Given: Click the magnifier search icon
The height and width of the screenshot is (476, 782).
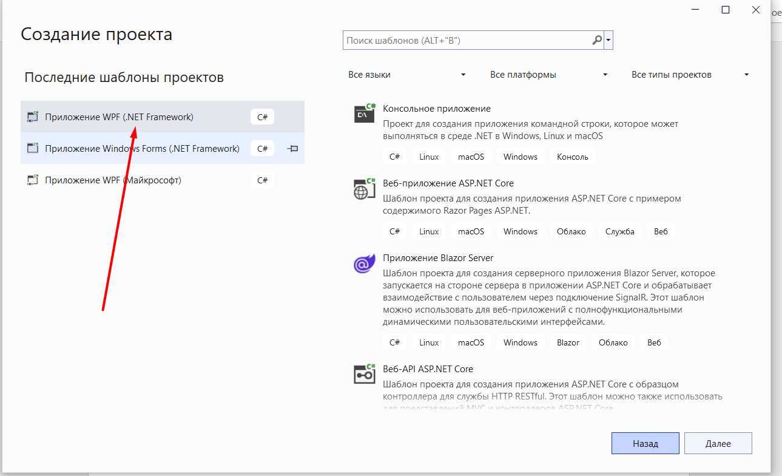Looking at the screenshot, I should click(597, 41).
